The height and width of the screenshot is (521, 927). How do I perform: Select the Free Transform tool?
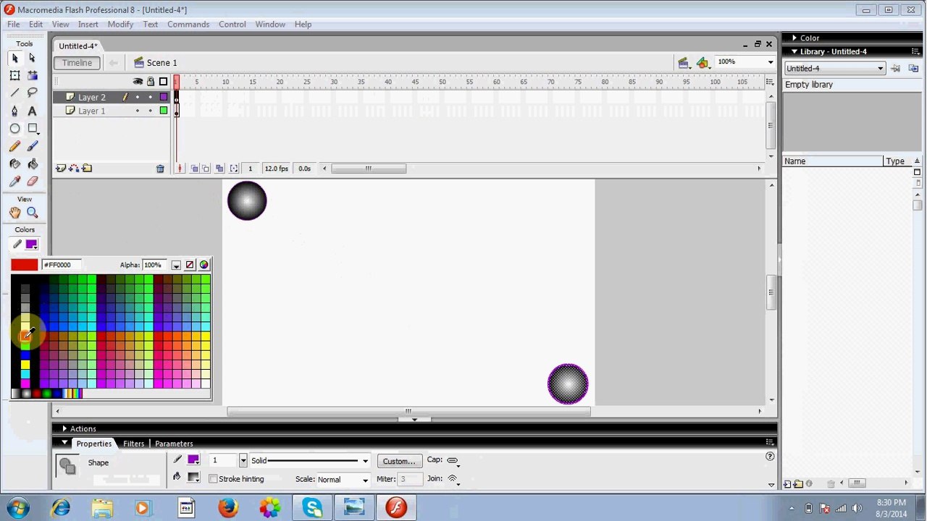pyautogui.click(x=14, y=75)
